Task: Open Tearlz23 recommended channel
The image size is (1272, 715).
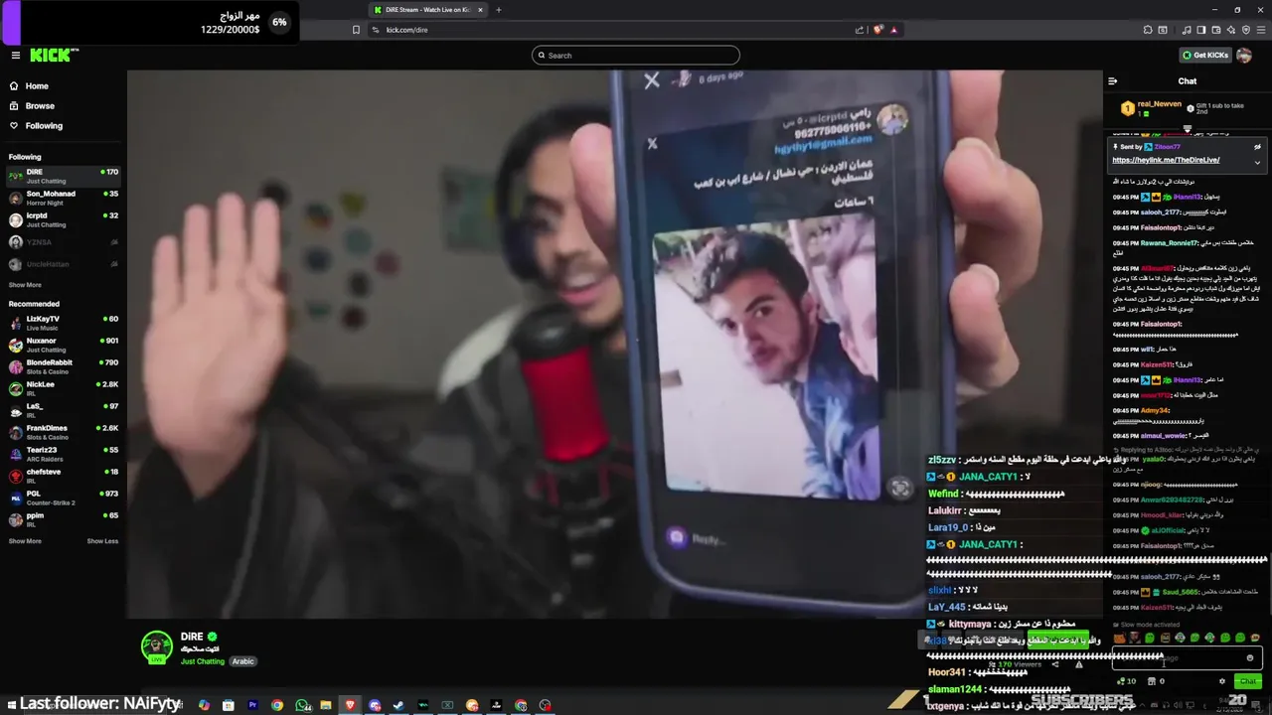Action: pos(64,454)
